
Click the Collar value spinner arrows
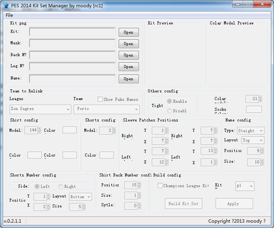pos(261,99)
